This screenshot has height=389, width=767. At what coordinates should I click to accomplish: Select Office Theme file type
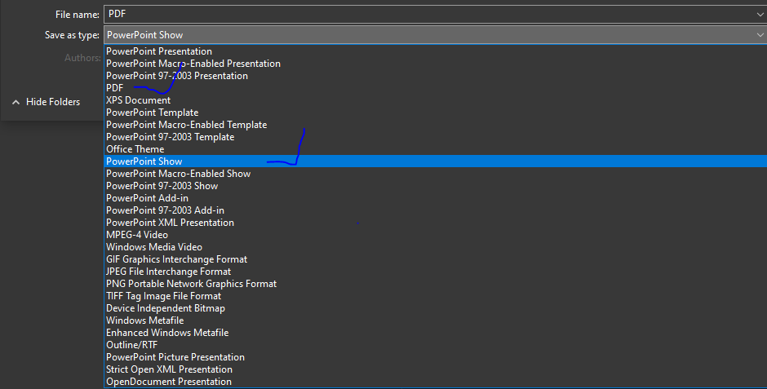pyautogui.click(x=436, y=149)
